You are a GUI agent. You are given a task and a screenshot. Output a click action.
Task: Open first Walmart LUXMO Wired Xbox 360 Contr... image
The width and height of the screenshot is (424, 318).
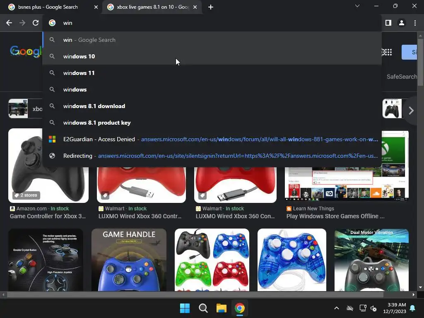(x=142, y=185)
